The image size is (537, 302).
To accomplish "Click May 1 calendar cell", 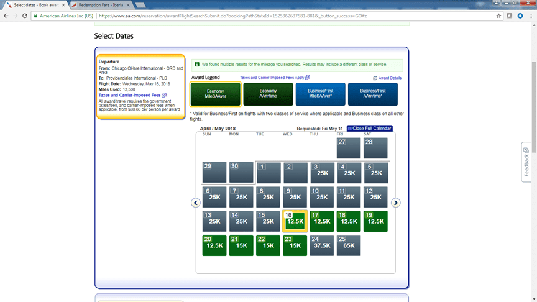I will (x=268, y=173).
